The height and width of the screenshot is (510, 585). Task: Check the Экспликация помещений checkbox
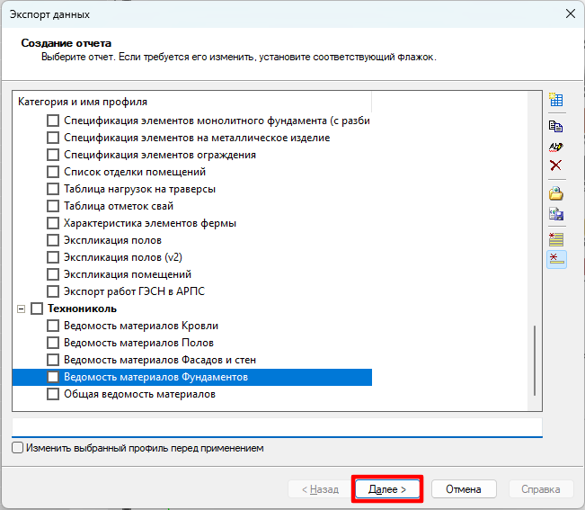pos(53,274)
